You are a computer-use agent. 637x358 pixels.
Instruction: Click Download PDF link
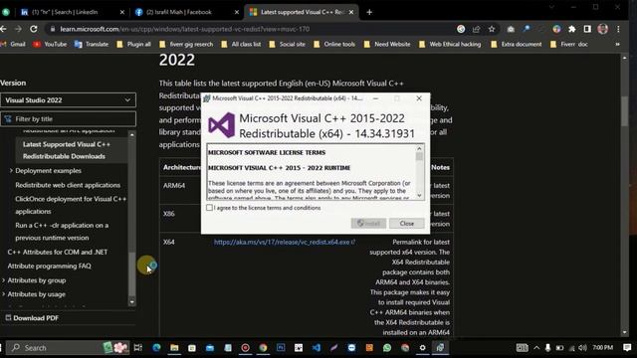point(32,318)
